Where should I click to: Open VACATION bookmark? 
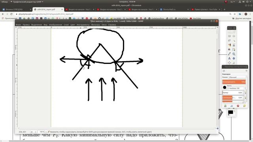[x=181, y=19]
